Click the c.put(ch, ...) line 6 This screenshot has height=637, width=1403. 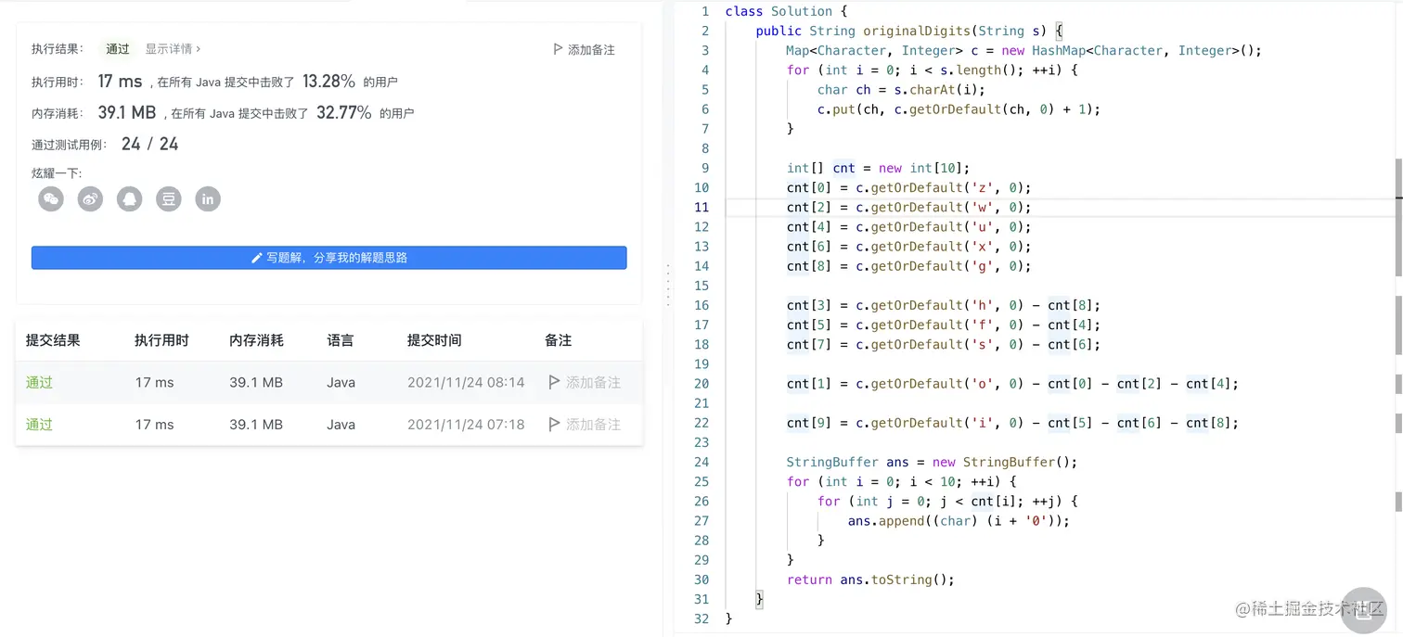(959, 109)
